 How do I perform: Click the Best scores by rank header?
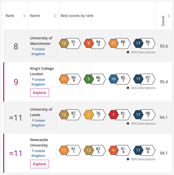tap(77, 16)
